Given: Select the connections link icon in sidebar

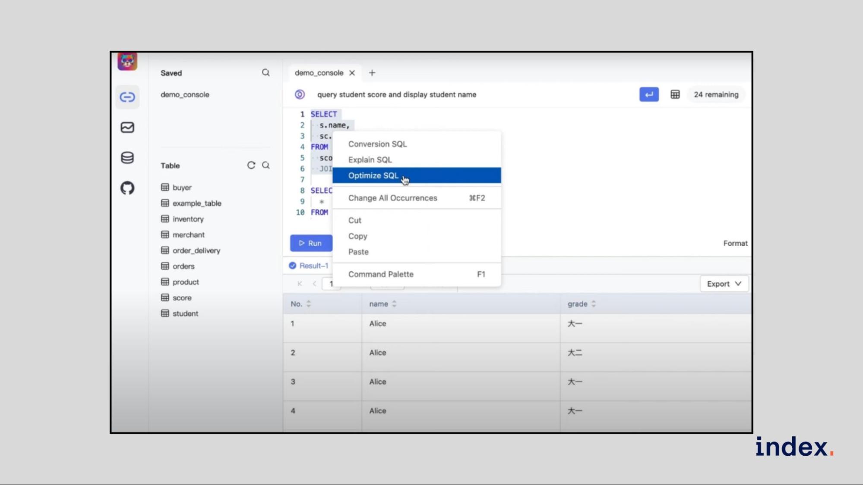Looking at the screenshot, I should 127,97.
